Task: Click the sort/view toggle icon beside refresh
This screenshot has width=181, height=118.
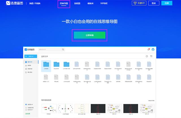Action: [x=151, y=56]
